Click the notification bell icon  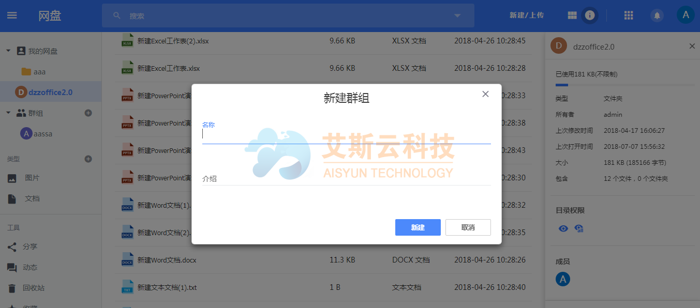click(x=657, y=16)
